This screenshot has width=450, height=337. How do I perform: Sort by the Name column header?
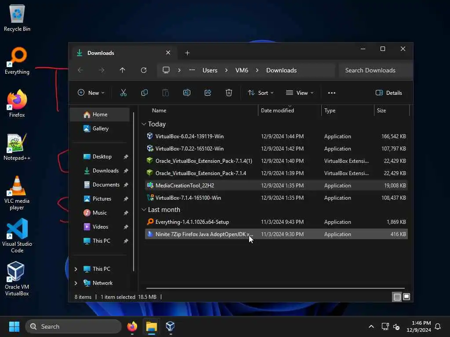click(x=159, y=111)
